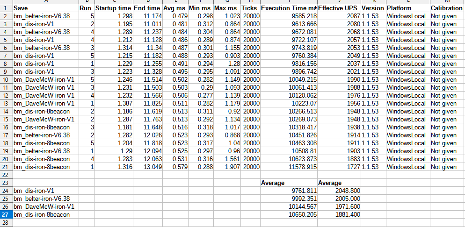Viewport: 465px width, 227px height.
Task: Click average UPS value 2005.000
Action: click(x=339, y=199)
